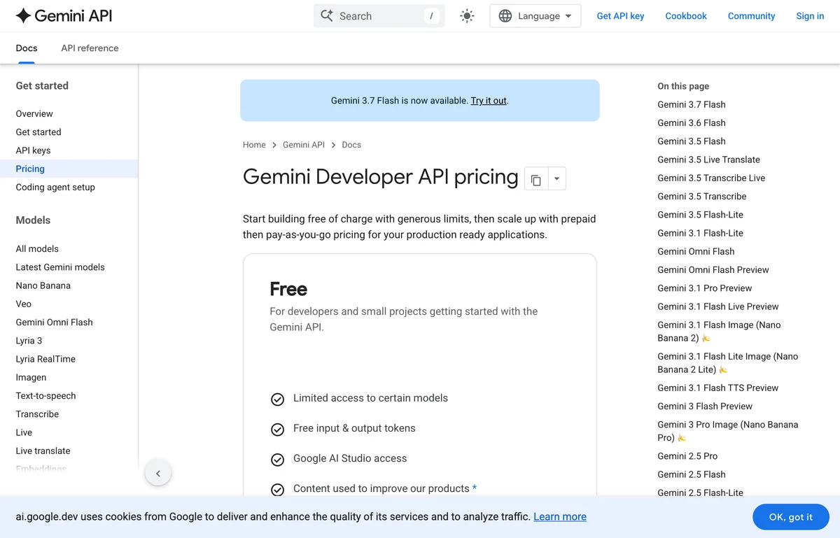840x538 pixels.
Task: Click the asterisk footnote after improve our products
Action: [475, 488]
